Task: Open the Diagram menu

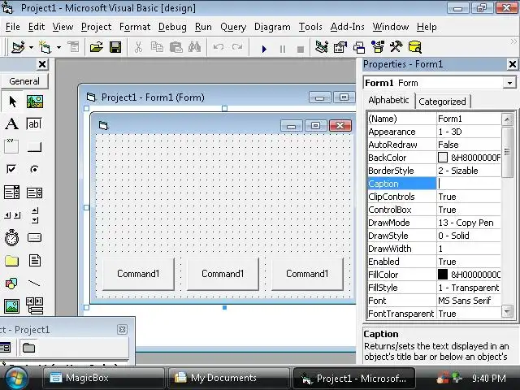Action: pyautogui.click(x=272, y=27)
